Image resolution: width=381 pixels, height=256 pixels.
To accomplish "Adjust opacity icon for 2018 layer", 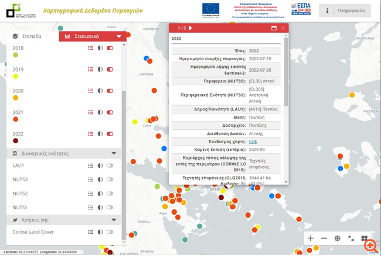I will [100, 48].
